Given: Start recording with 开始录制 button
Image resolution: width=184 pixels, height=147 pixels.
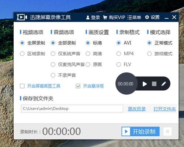Looking at the screenshot, I should [140, 132].
